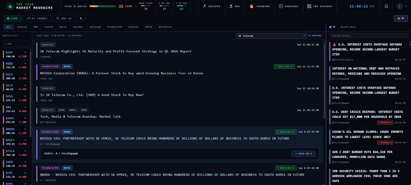The height and width of the screenshot is (185, 411).
Task: Open the Earnings calendar
Action: pyautogui.click(x=289, y=6)
